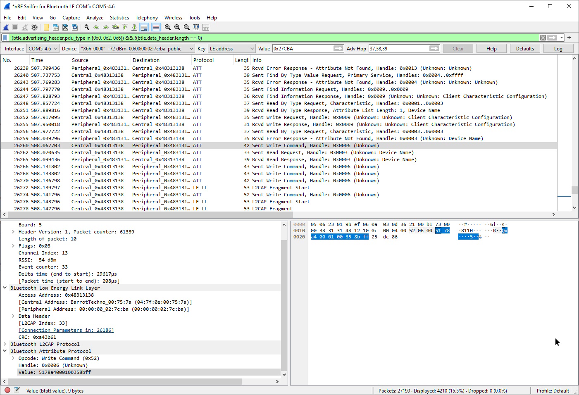Viewport: 579px width, 395px height.
Task: Open the Telephony menu
Action: [147, 17]
